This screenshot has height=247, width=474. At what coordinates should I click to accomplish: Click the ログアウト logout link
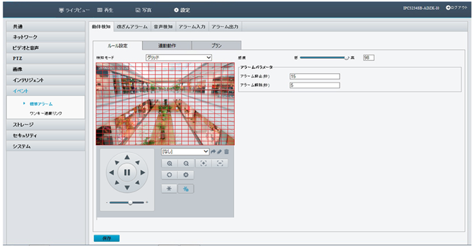click(456, 8)
